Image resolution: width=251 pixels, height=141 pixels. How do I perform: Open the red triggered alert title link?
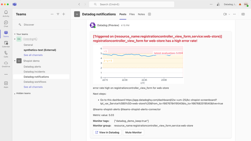tap(157, 39)
